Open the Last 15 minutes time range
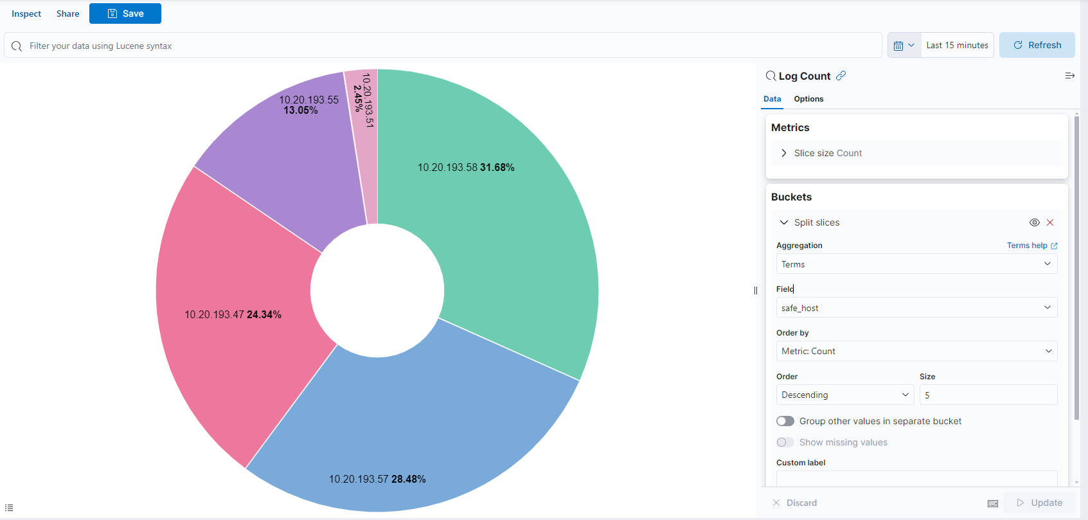Screen dimensions: 1088x520 958,45
